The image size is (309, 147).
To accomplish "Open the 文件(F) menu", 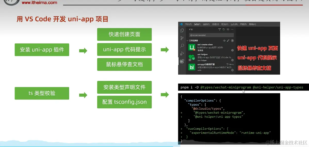I will point(188,24).
